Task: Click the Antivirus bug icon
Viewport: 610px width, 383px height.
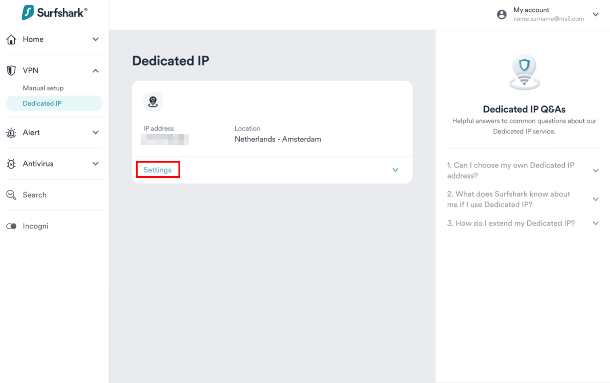Action: [x=12, y=164]
